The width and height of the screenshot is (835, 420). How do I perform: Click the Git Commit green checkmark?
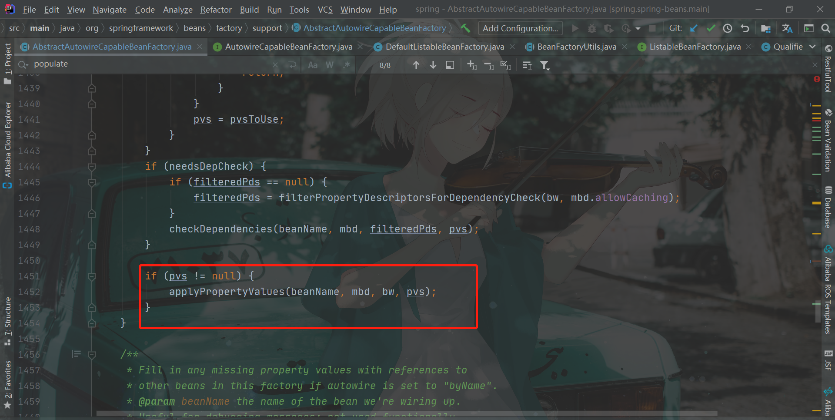711,28
